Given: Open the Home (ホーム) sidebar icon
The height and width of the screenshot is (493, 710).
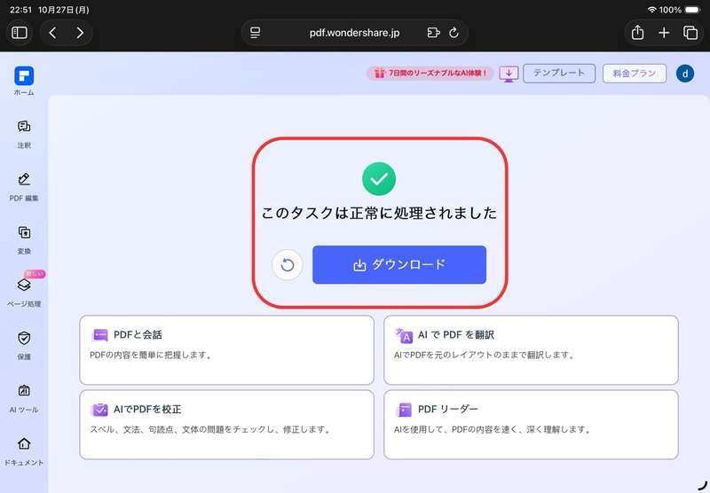Looking at the screenshot, I should 24,81.
